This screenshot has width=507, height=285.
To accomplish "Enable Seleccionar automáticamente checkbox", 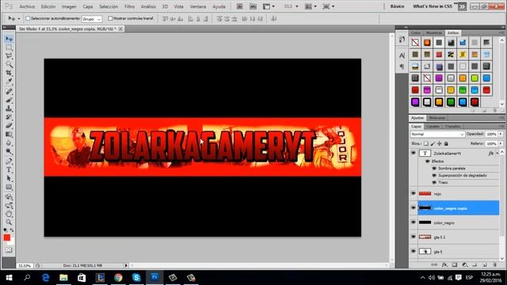I will pos(28,18).
